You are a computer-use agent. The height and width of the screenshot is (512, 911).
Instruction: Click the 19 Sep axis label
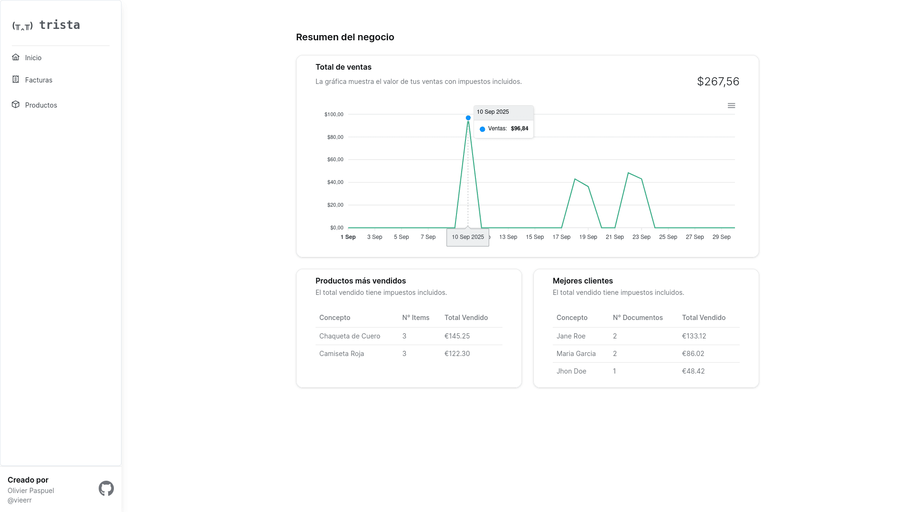pyautogui.click(x=588, y=237)
